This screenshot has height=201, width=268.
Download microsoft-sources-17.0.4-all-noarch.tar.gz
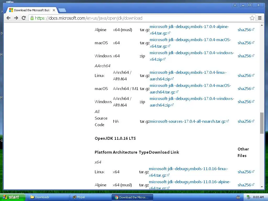[x=189, y=121]
